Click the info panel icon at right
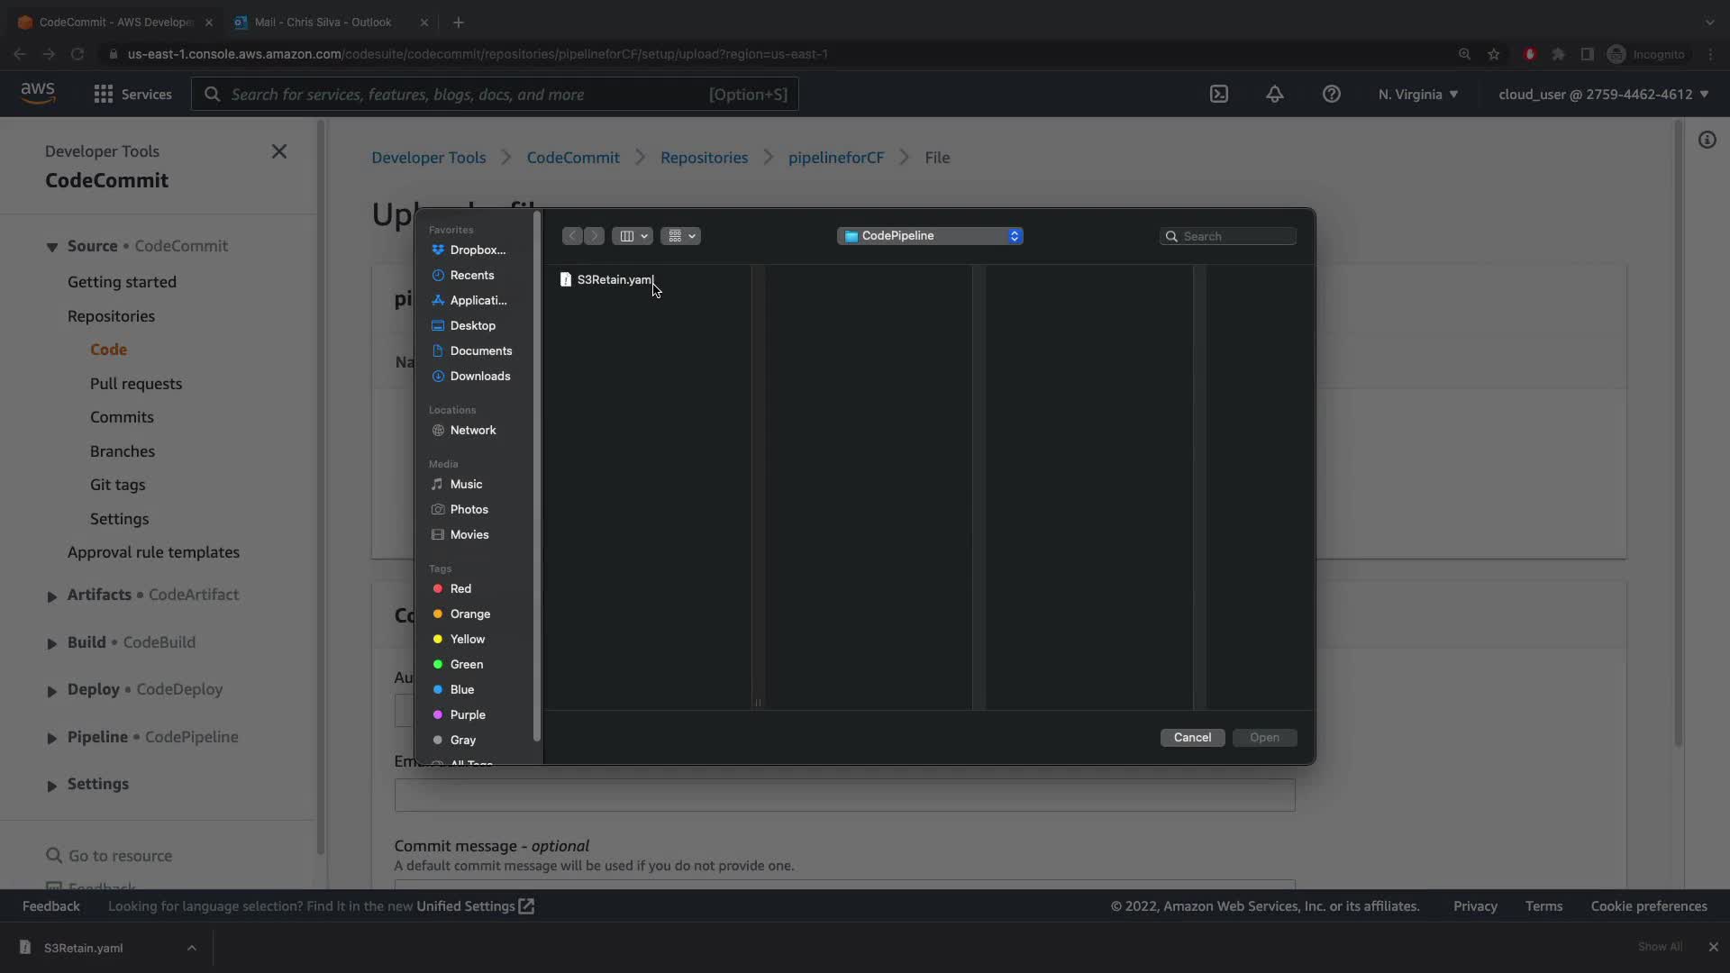Screen dimensions: 1730x973 1707,140
